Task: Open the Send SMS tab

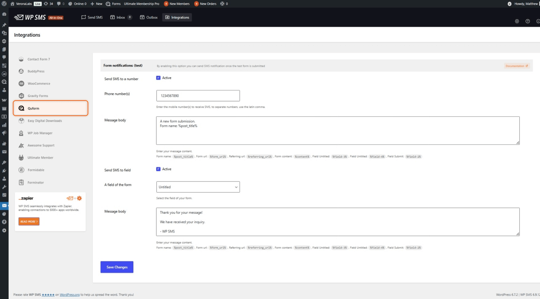Action: pyautogui.click(x=92, y=18)
